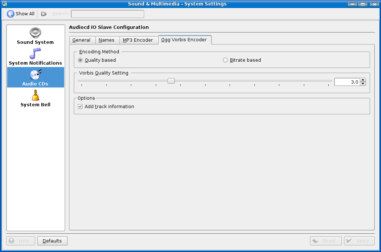Click the Vorbis Quality slider handle

(171, 81)
